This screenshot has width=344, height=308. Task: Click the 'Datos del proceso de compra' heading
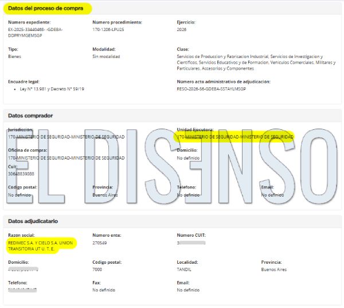46,9
